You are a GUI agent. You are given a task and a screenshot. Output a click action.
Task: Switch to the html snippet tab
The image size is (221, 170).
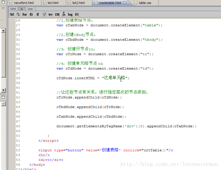[13, 9]
